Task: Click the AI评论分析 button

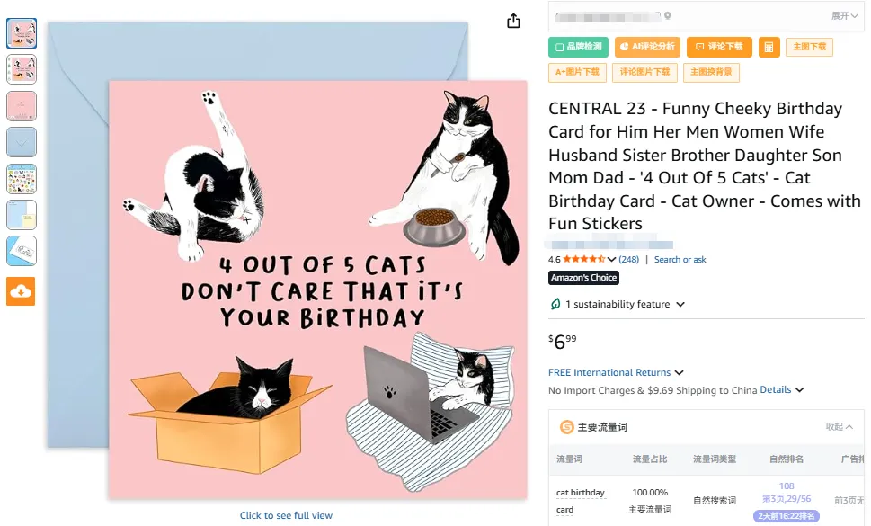Action: [x=647, y=47]
